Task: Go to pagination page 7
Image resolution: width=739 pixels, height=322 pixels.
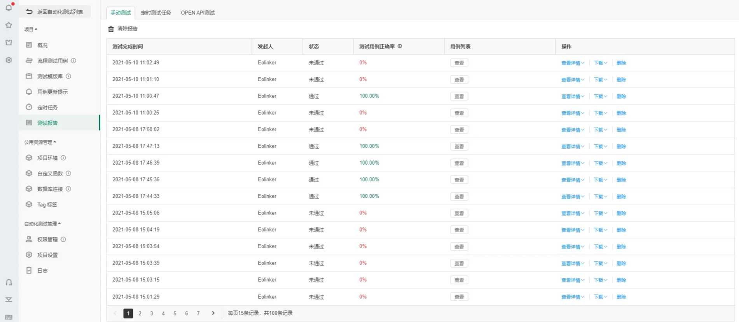Action: [198, 313]
